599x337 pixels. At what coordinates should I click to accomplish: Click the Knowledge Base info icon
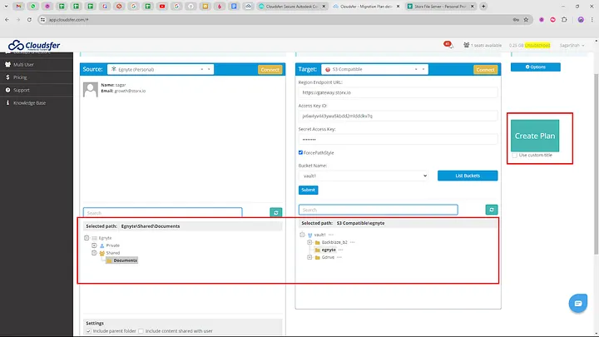tap(7, 103)
